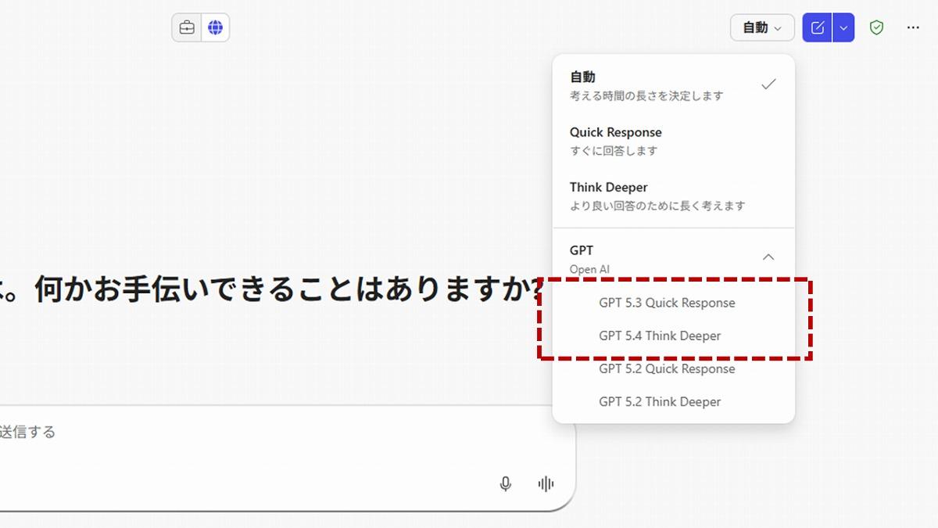Choose GPT 5.2 Quick Response model

point(667,368)
